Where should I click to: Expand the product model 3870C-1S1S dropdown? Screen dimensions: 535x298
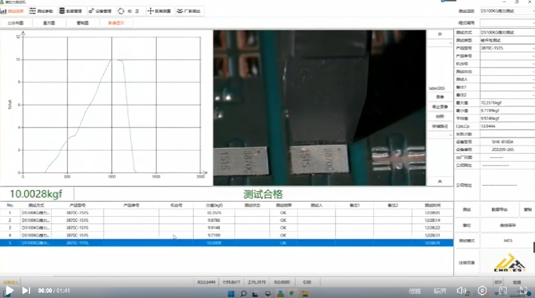coord(533,48)
